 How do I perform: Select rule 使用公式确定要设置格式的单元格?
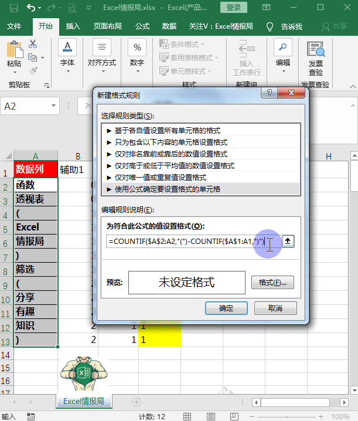201,189
